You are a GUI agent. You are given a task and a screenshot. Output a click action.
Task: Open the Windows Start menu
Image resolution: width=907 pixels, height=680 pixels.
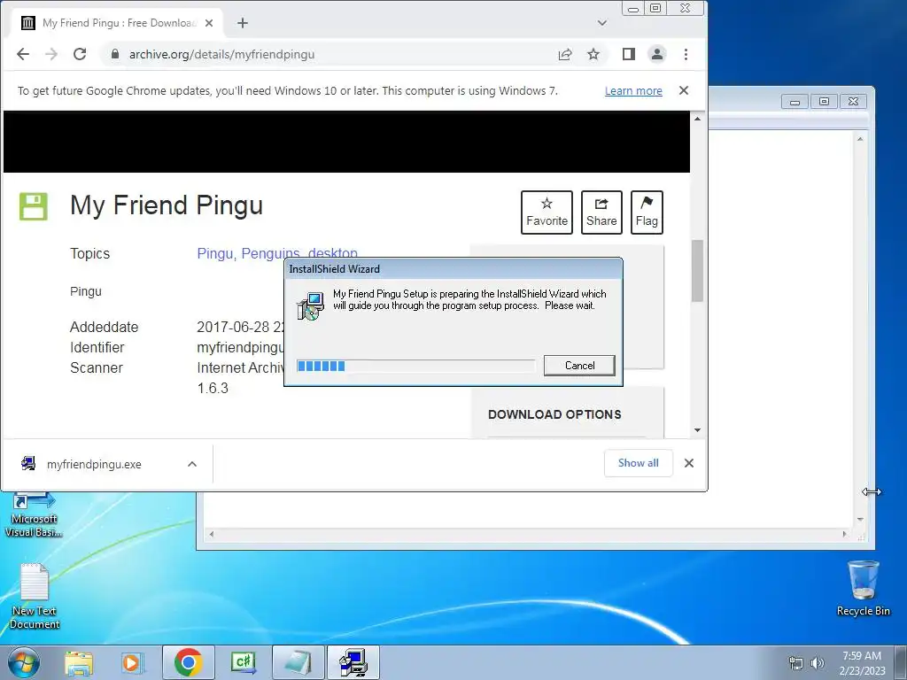click(x=23, y=662)
